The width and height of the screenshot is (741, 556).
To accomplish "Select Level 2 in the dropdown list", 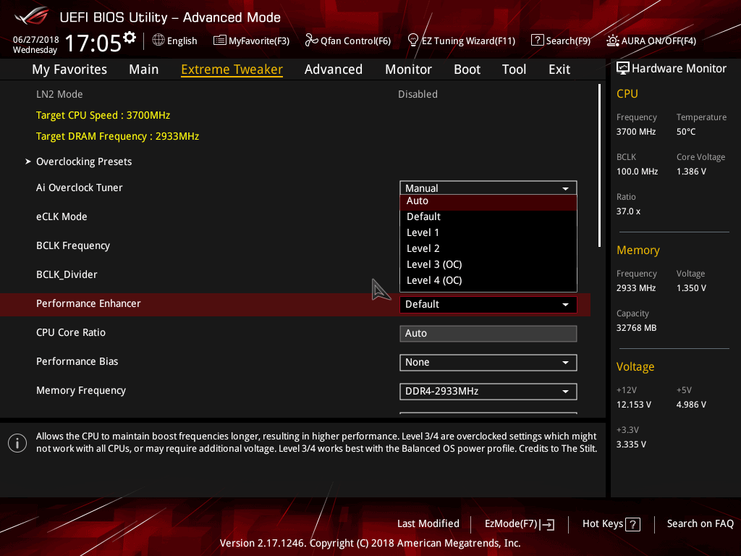I will click(x=488, y=249).
